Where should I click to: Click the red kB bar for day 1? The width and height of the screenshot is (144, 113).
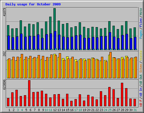click(x=8, y=102)
